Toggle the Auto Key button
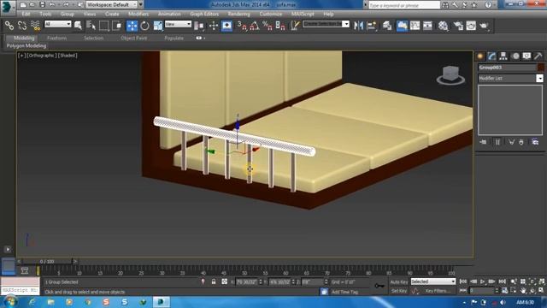547x308 pixels. pyautogui.click(x=399, y=281)
